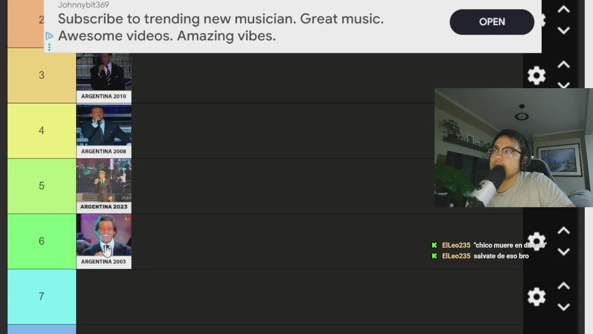
Task: Open settings gear for tier 7 row
Action: [x=536, y=296]
